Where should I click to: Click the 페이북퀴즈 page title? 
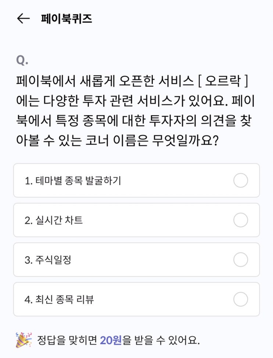(66, 19)
